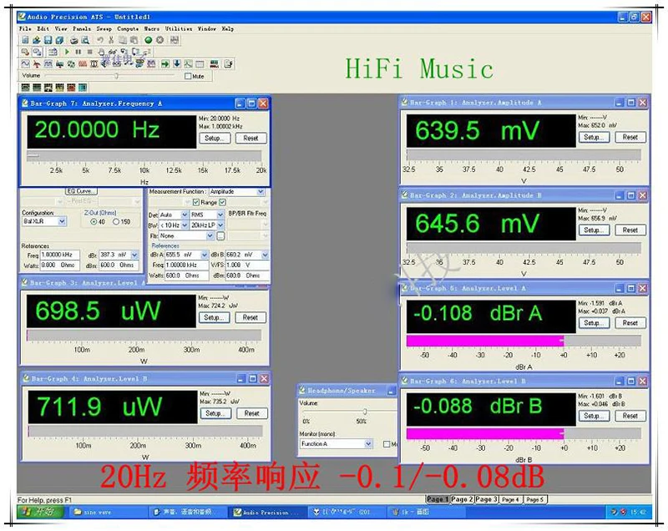Click the green right-arrow panel icon
This screenshot has width=668, height=531.
tap(165, 64)
